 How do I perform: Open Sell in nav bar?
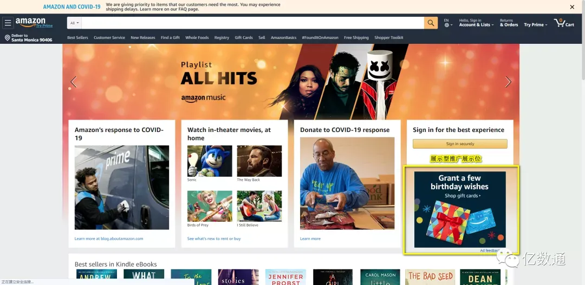pos(262,38)
